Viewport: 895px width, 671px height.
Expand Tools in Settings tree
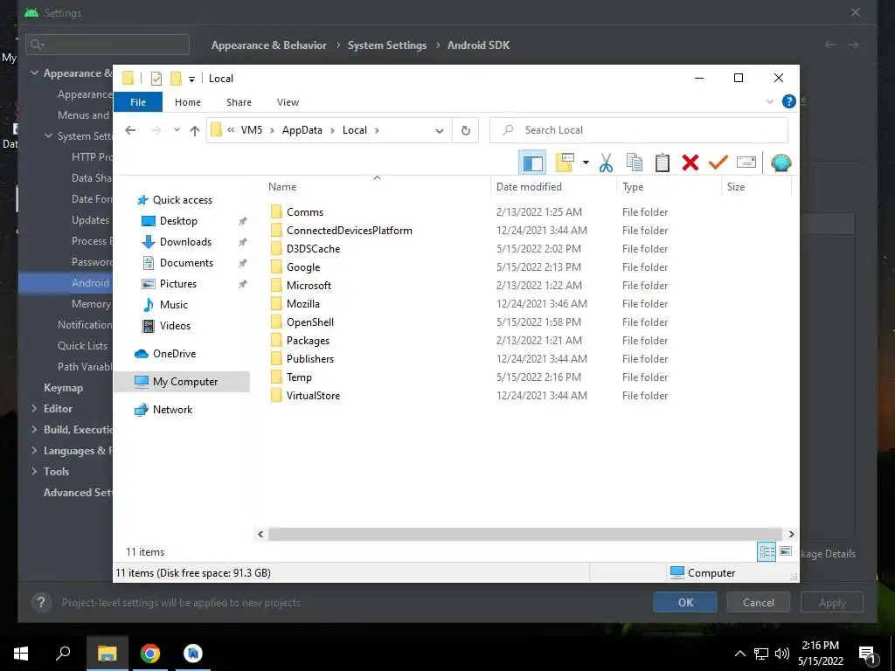click(34, 471)
